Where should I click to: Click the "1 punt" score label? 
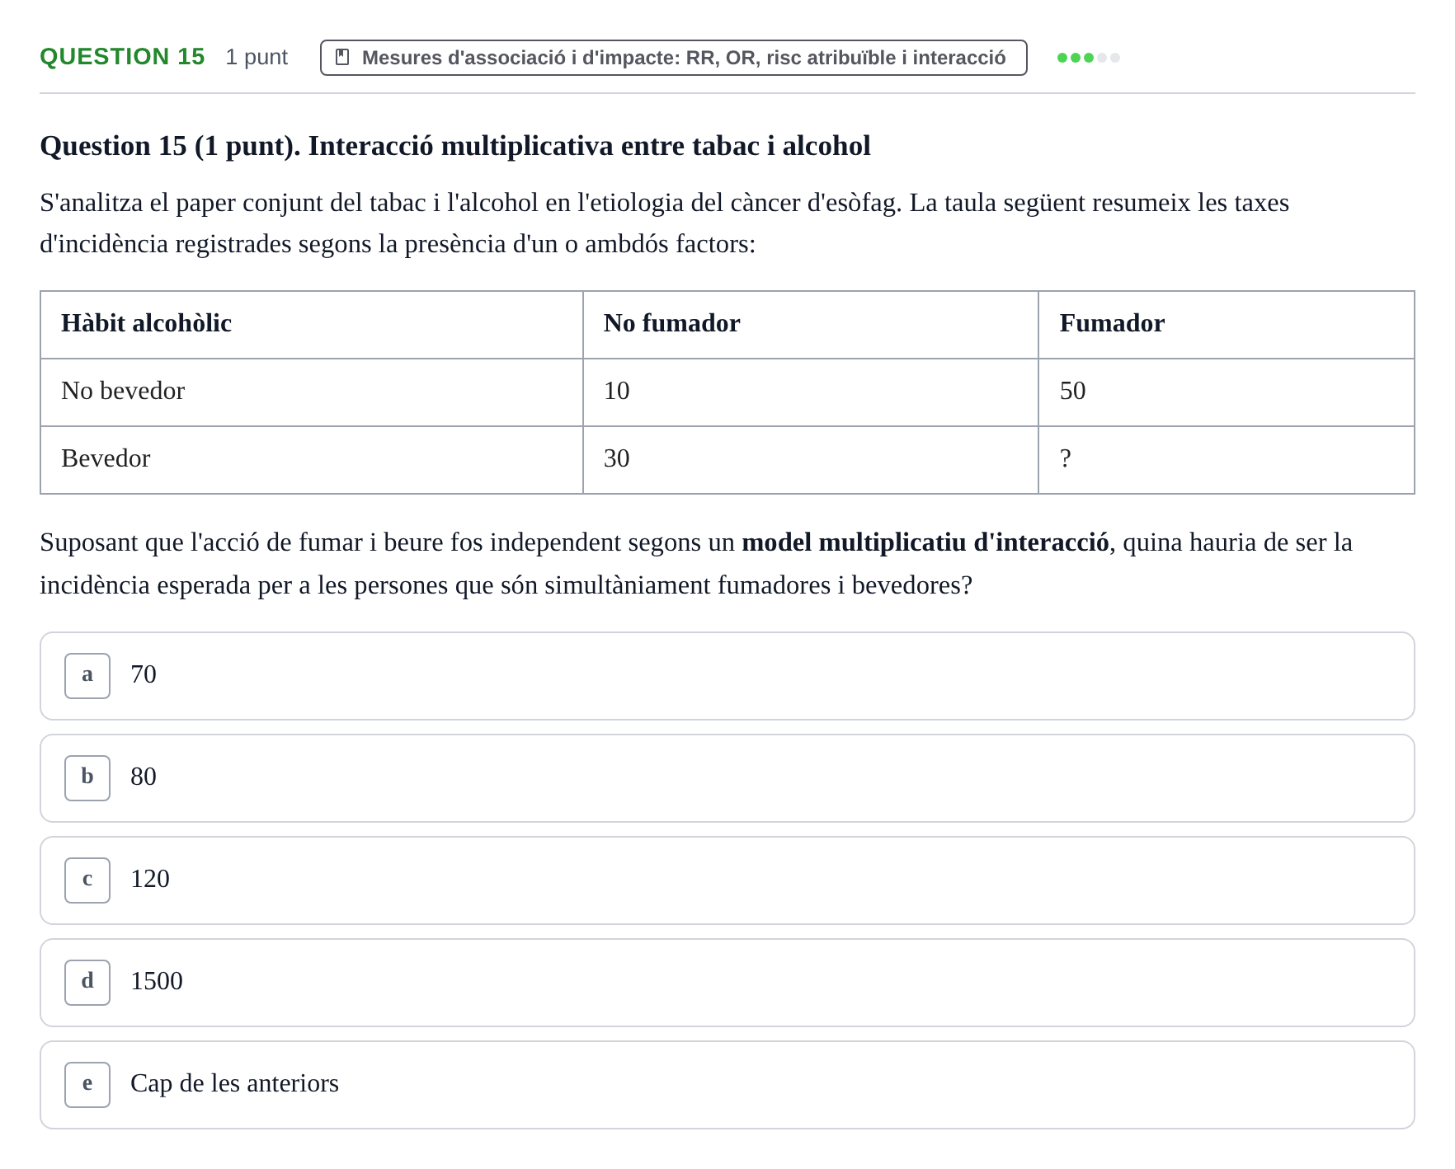click(257, 57)
